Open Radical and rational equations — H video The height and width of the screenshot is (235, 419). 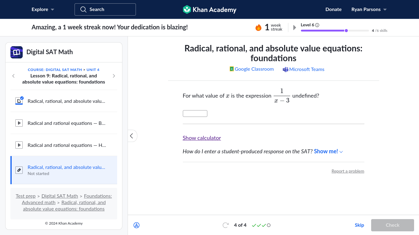(x=64, y=145)
